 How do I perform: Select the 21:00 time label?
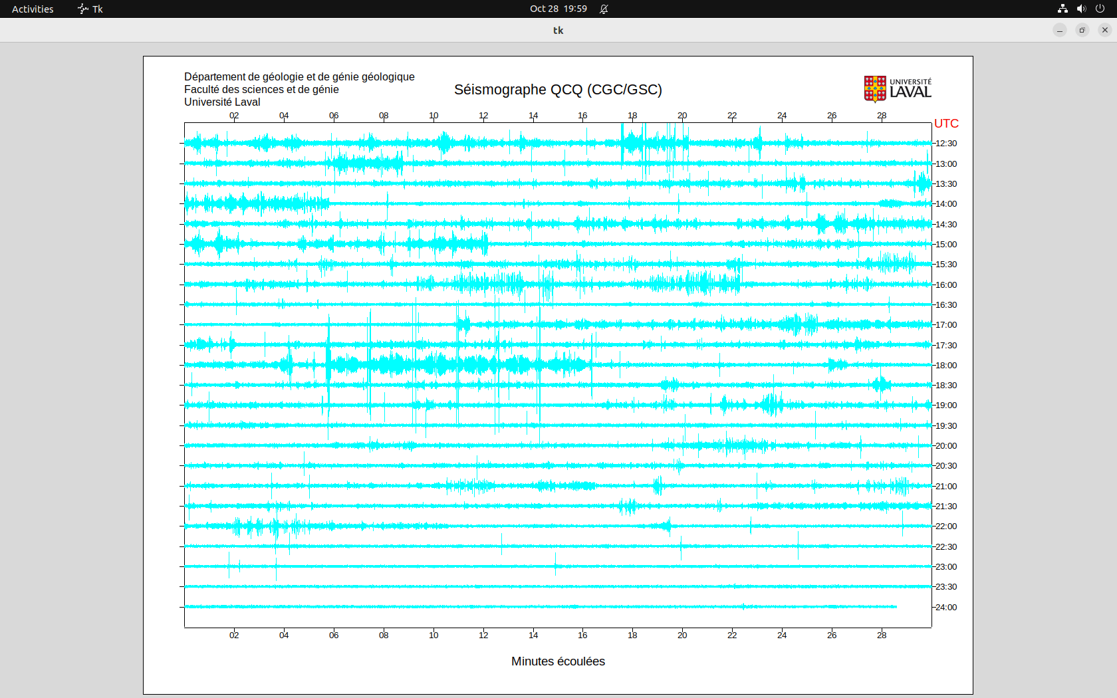tap(946, 487)
